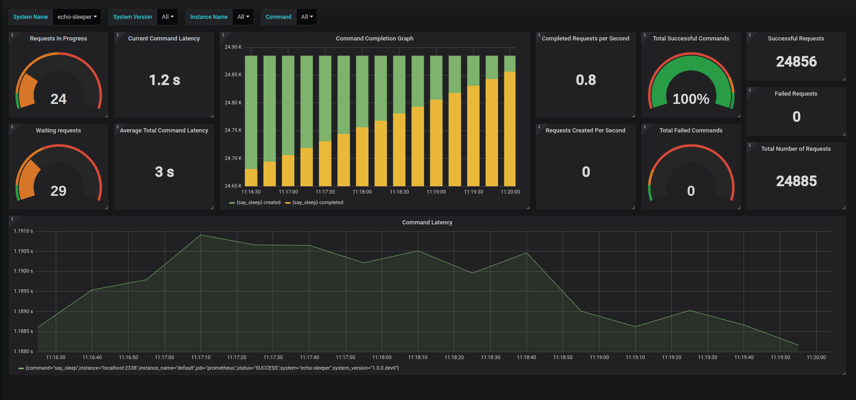
Task: Click the Total Failed Commands gauge showing 0
Action: coord(691,173)
